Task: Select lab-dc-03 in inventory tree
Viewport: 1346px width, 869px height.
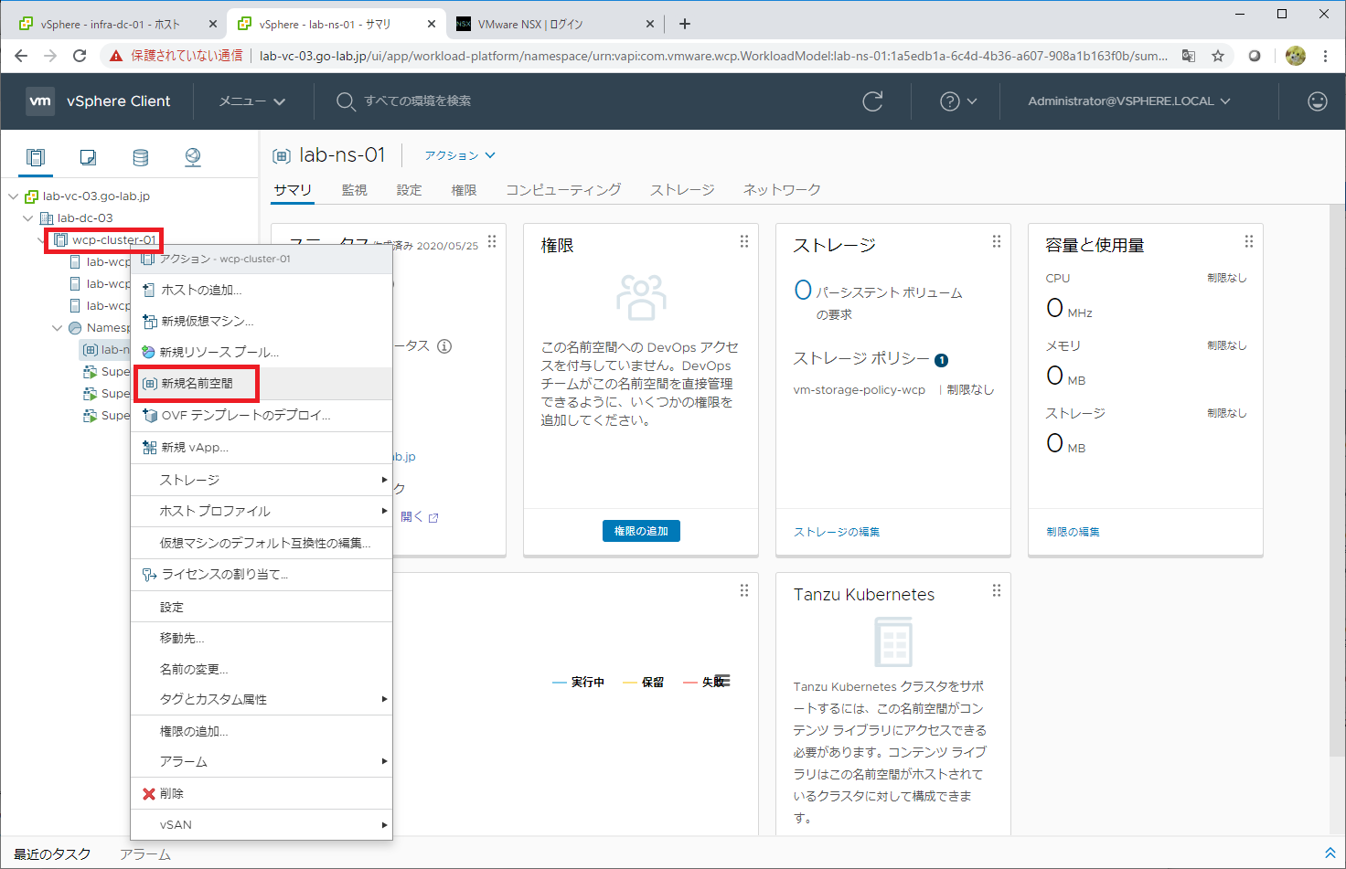Action: 85,218
